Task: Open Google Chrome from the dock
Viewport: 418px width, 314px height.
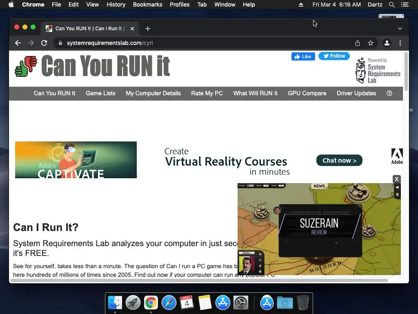Action: coord(151,303)
